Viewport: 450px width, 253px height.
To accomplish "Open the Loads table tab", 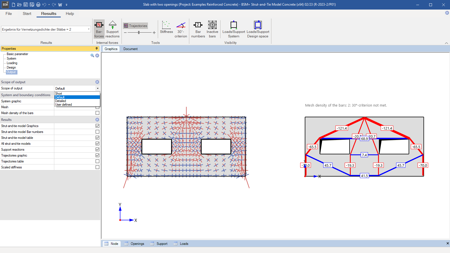I will pyautogui.click(x=181, y=244).
